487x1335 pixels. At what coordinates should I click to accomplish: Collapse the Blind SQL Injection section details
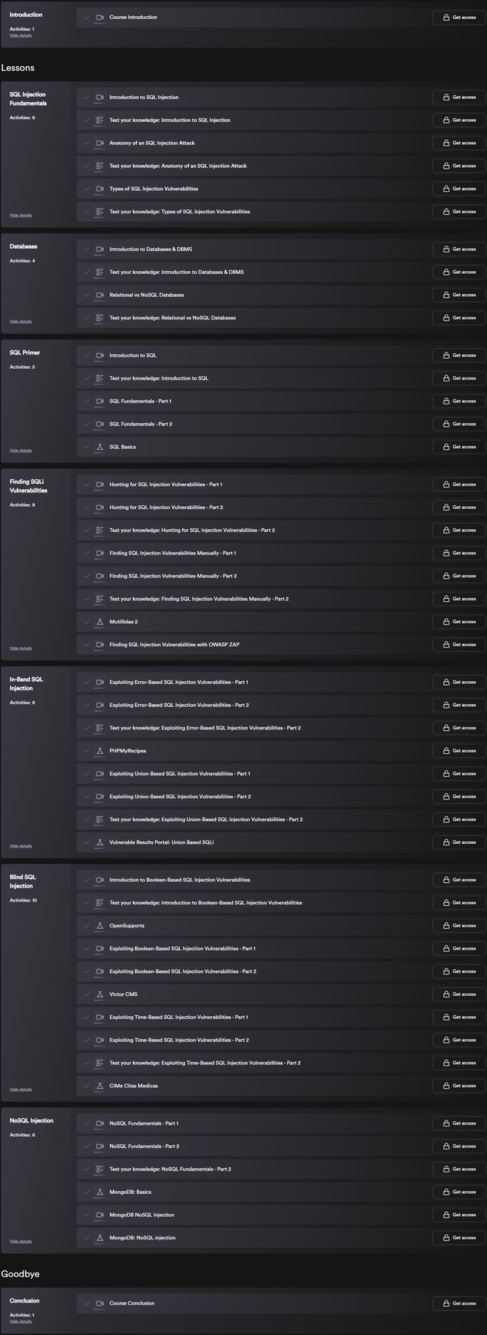(x=21, y=1089)
